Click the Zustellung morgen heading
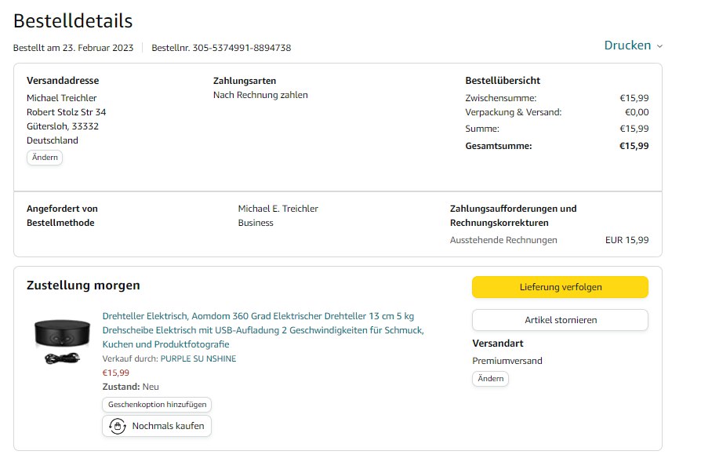Image resolution: width=701 pixels, height=462 pixels. (x=83, y=286)
